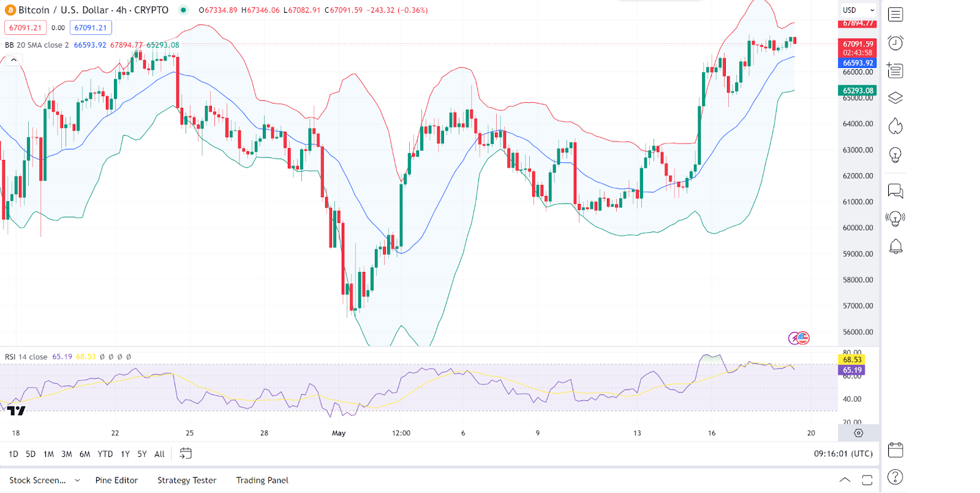Select the 3M date range
This screenshot has width=980, height=493.
pyautogui.click(x=67, y=454)
